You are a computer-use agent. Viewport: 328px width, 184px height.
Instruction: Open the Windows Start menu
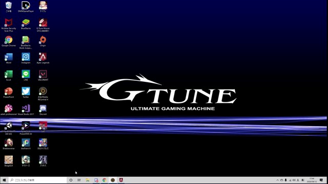pyautogui.click(x=4, y=180)
